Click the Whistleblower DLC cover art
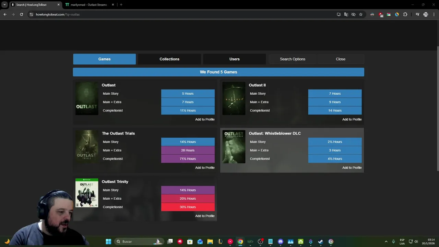 234,146
